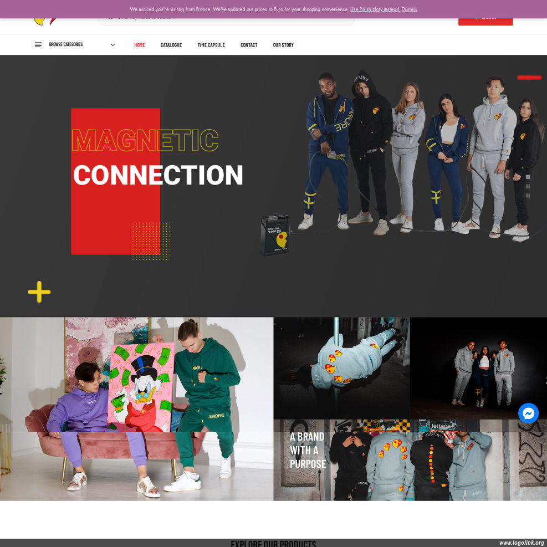Viewport: 547px width, 547px height.
Task: Open the Time Capsule menu item
Action: [x=211, y=45]
